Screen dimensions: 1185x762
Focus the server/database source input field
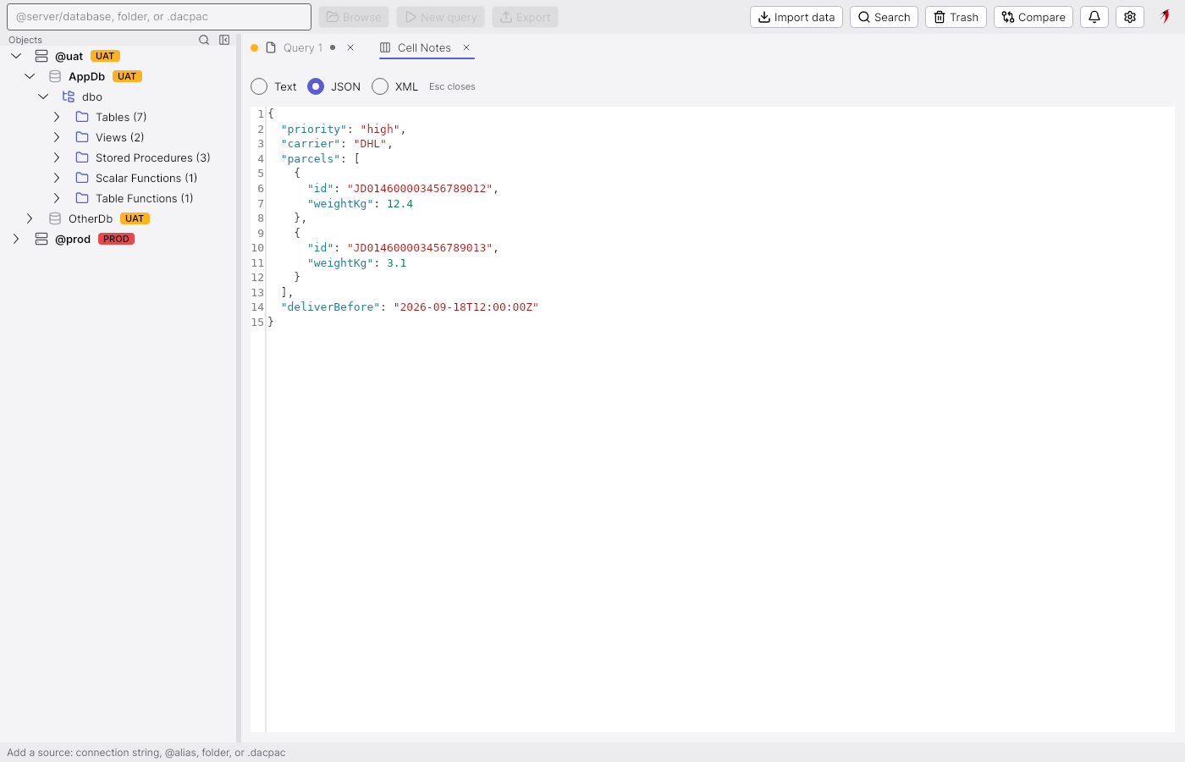coord(159,17)
